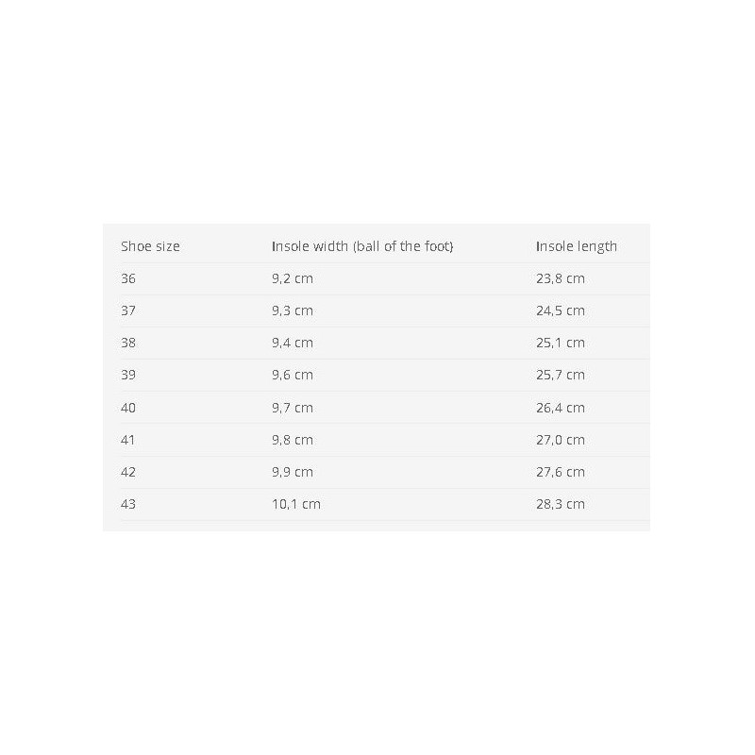Click the "Shoe size" column header
Image resolution: width=755 pixels, height=755 pixels.
[150, 246]
